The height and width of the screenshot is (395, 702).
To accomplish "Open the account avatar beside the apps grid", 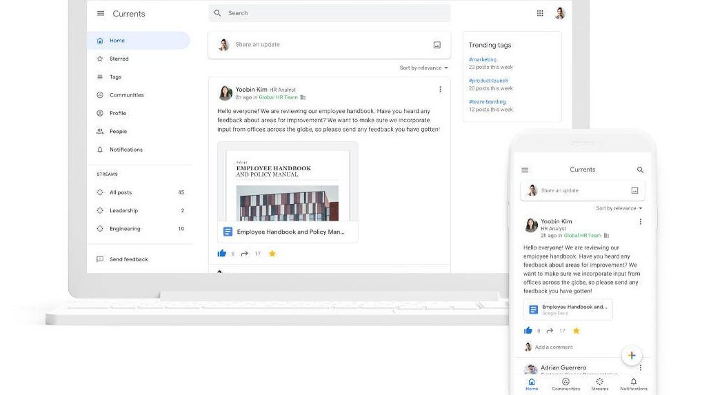I will (x=560, y=13).
